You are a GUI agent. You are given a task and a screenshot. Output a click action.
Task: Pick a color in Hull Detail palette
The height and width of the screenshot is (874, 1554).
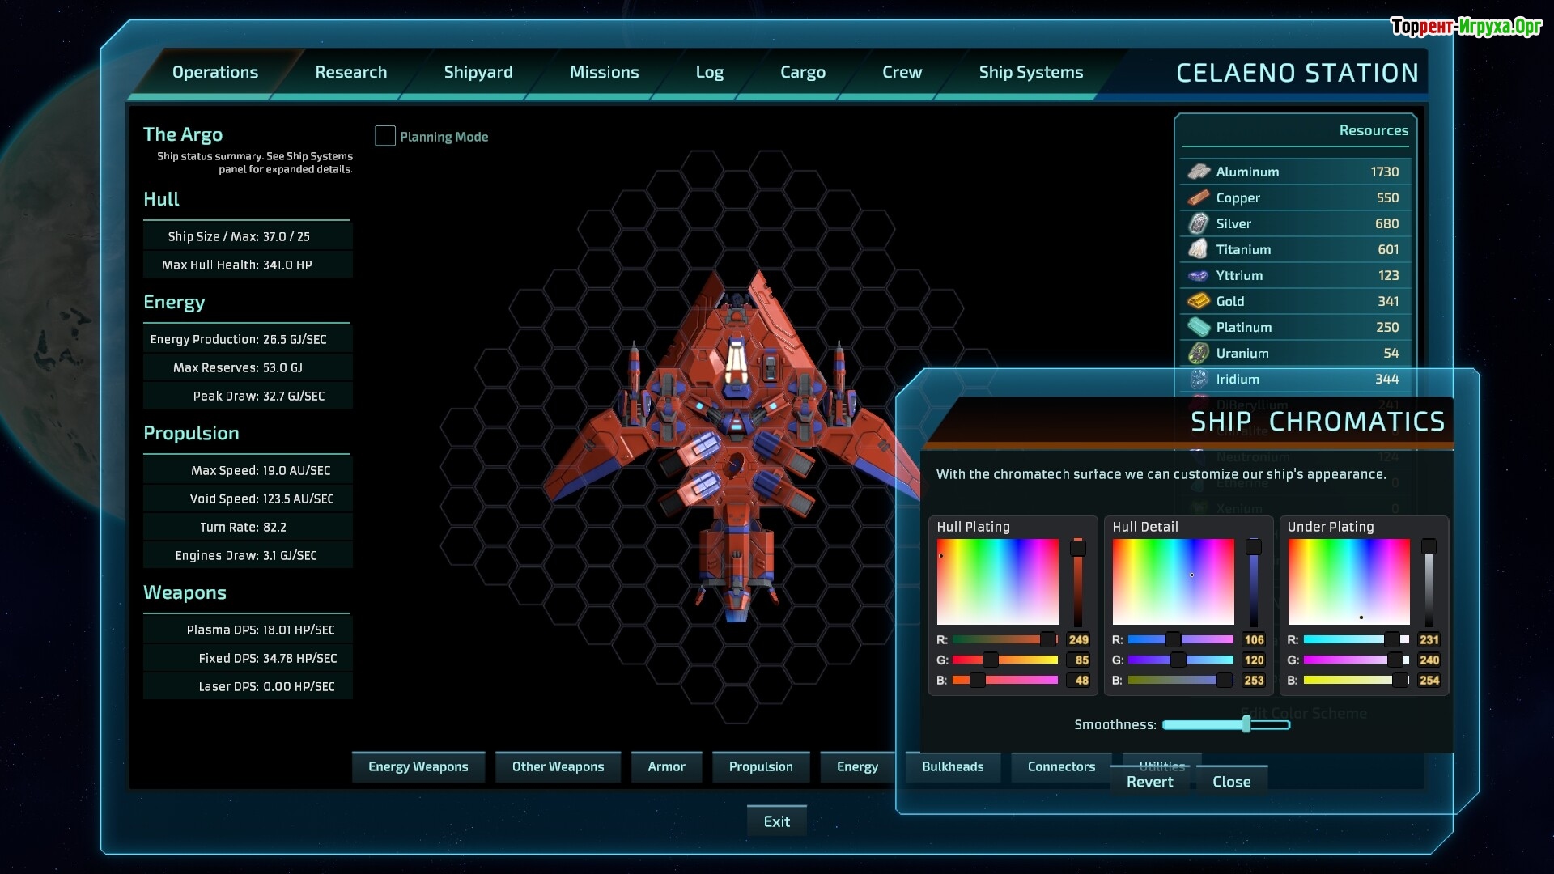point(1173,581)
